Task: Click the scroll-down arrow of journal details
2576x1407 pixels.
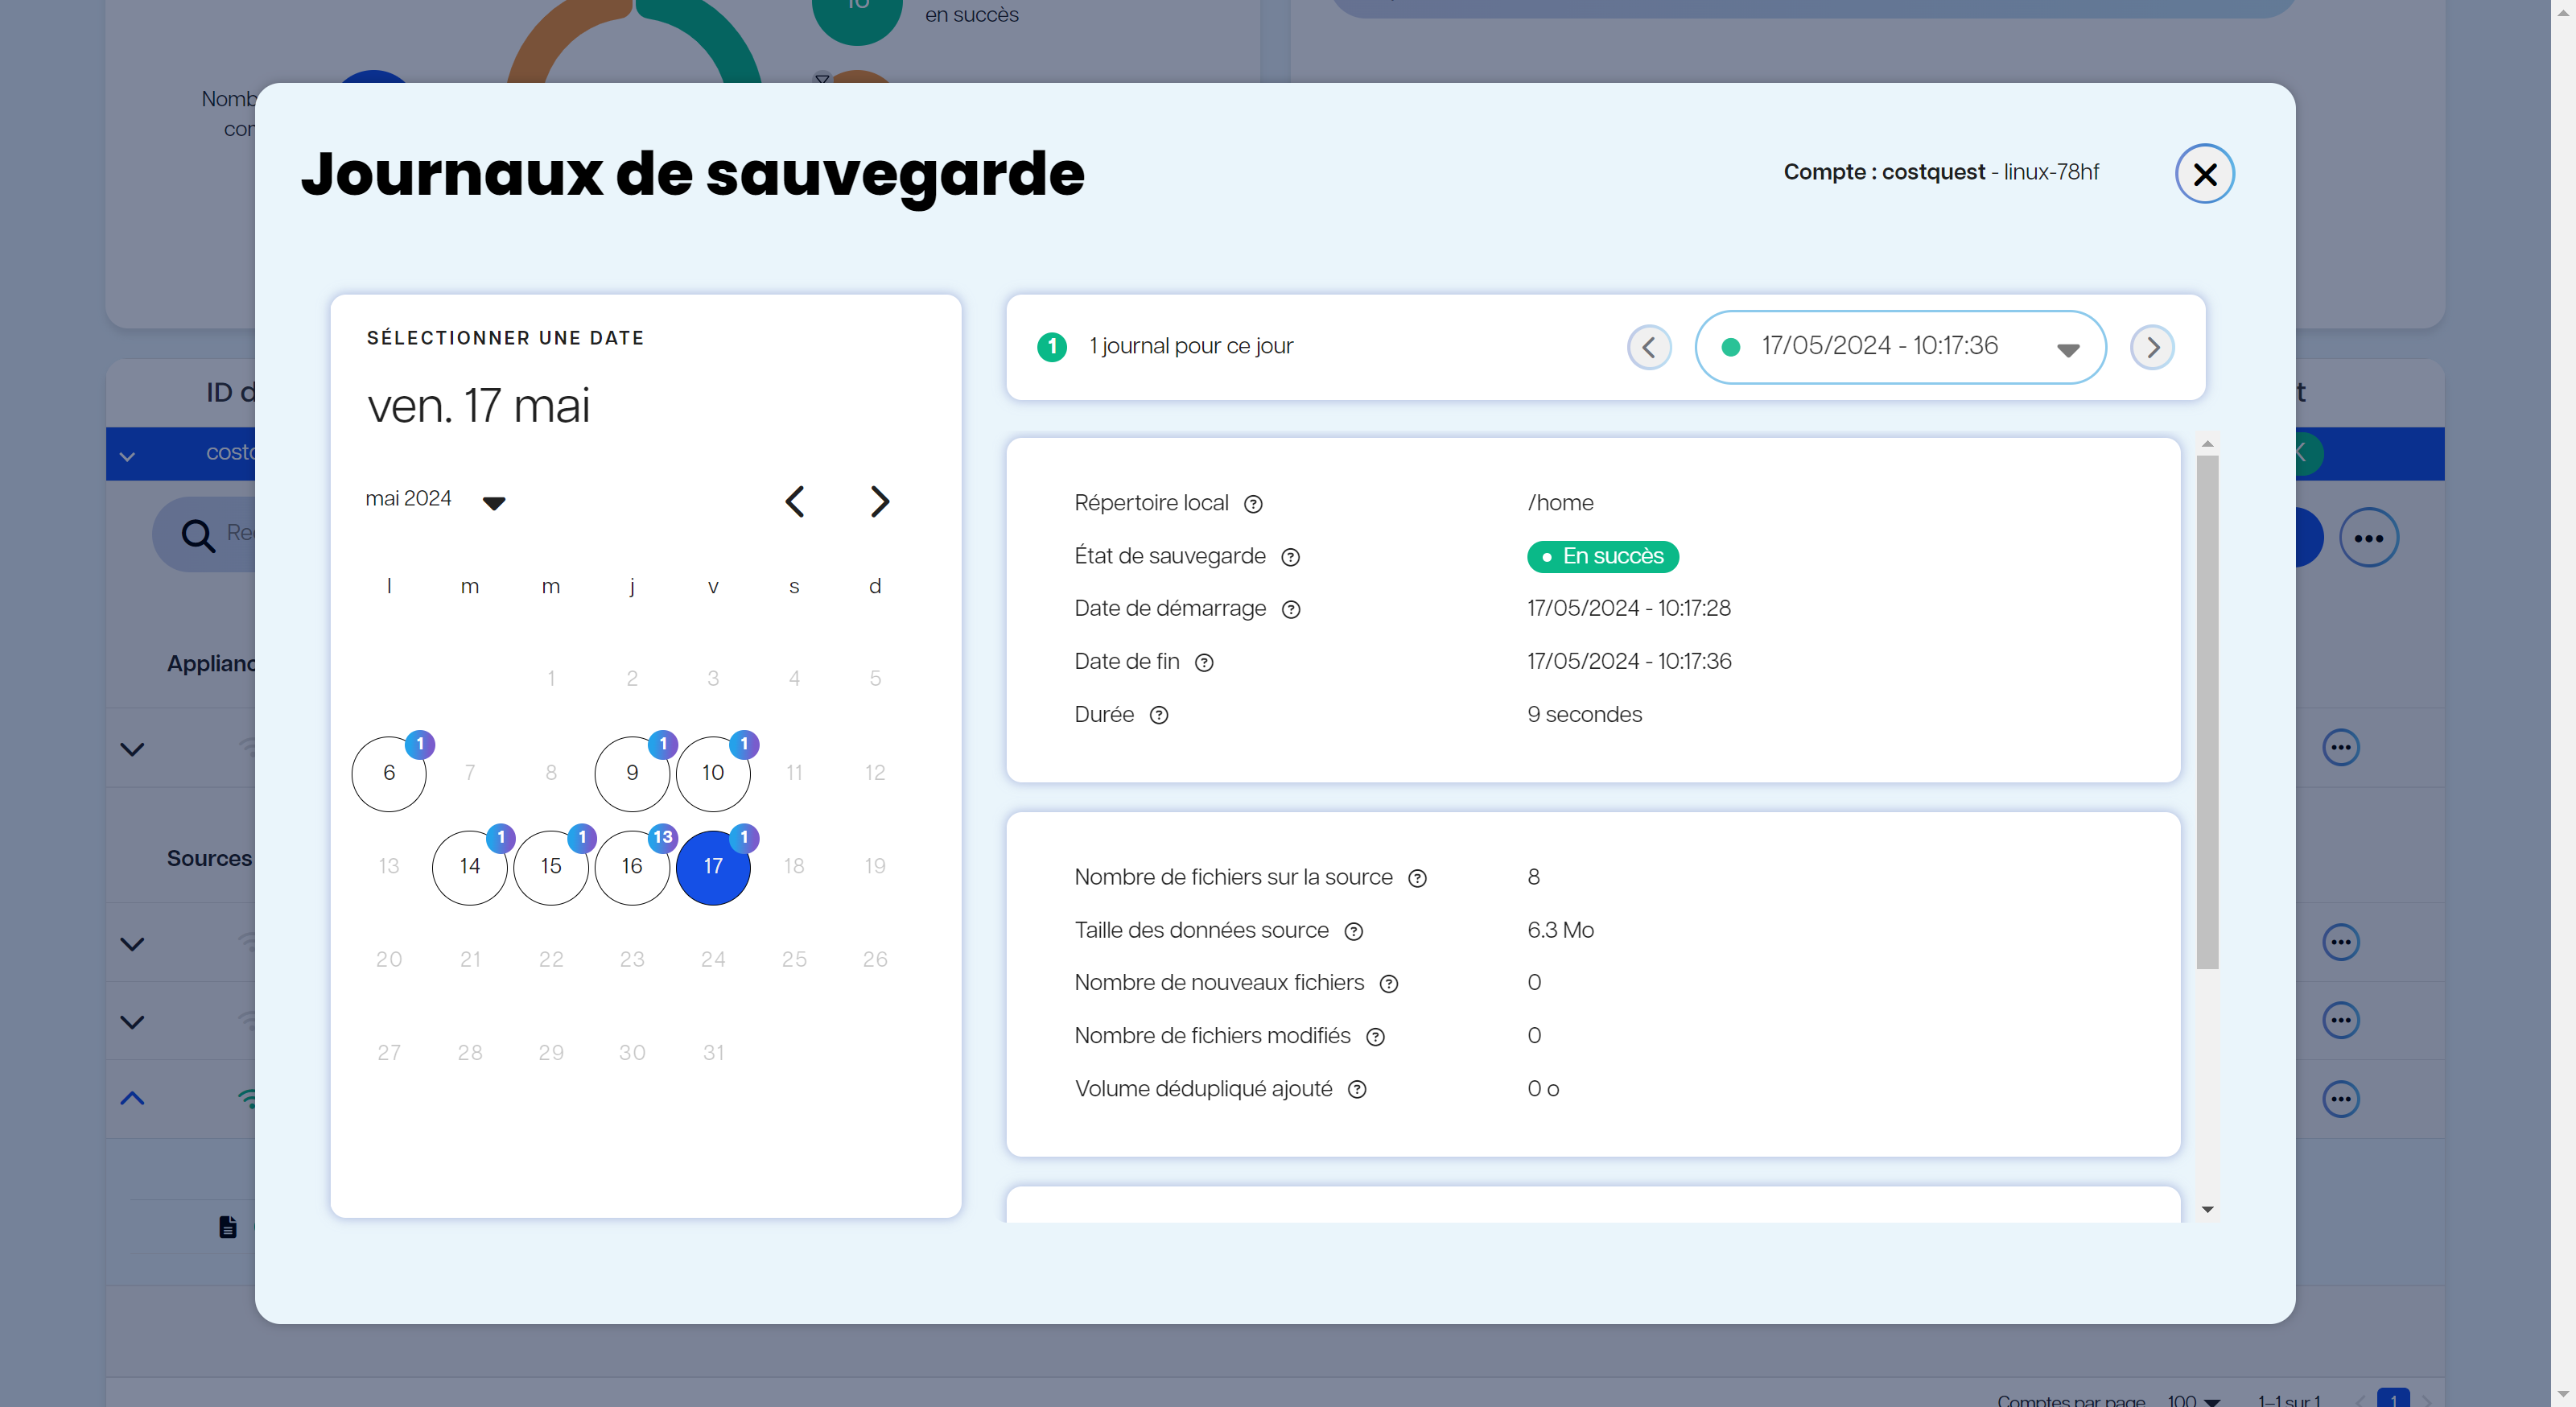Action: pos(2207,1210)
